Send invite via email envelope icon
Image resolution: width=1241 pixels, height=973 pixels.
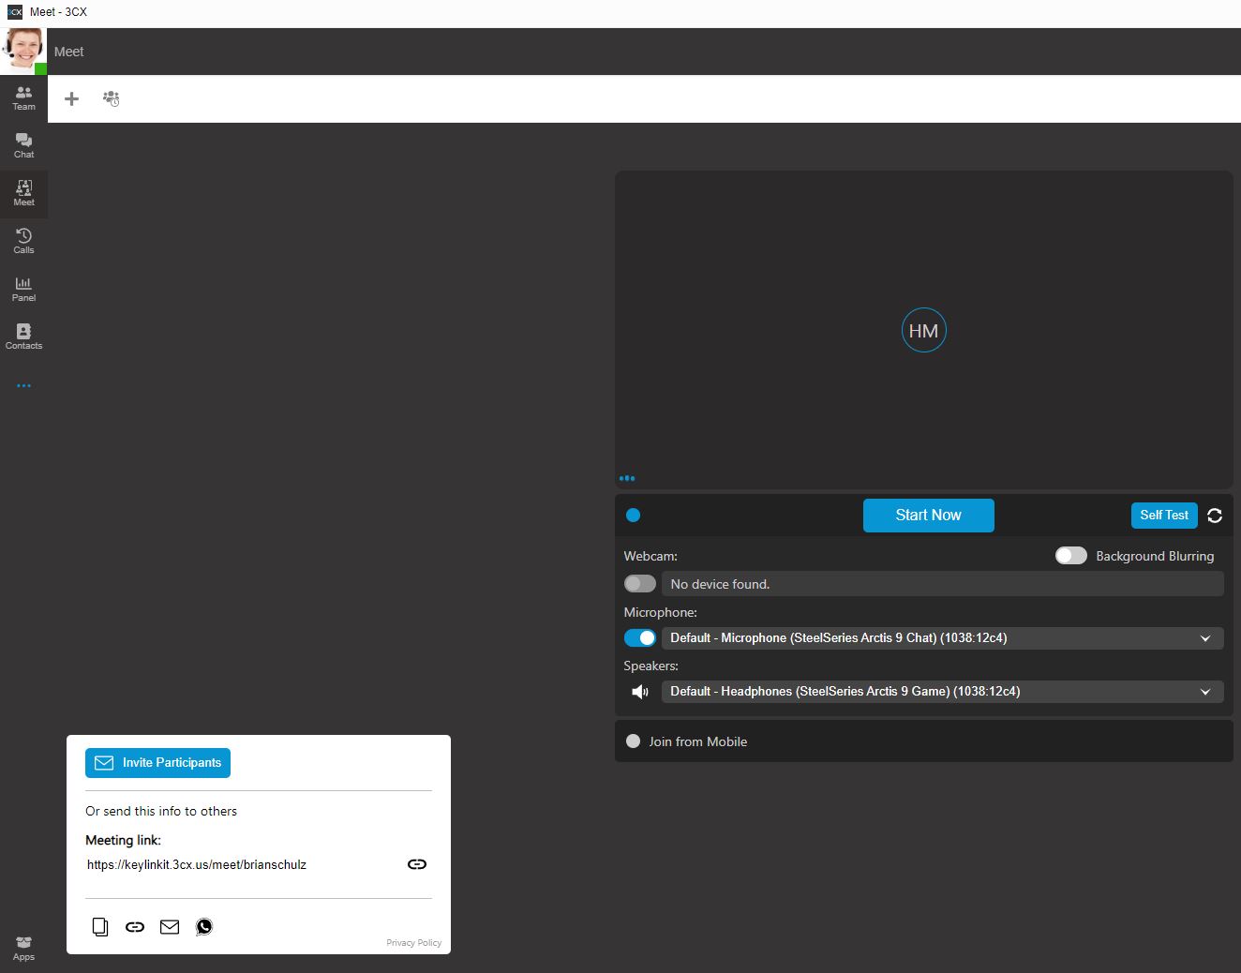tap(170, 927)
